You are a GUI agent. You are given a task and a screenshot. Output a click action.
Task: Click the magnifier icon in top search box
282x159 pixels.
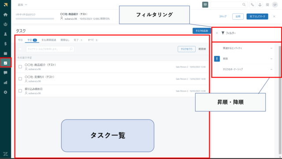click(244, 5)
